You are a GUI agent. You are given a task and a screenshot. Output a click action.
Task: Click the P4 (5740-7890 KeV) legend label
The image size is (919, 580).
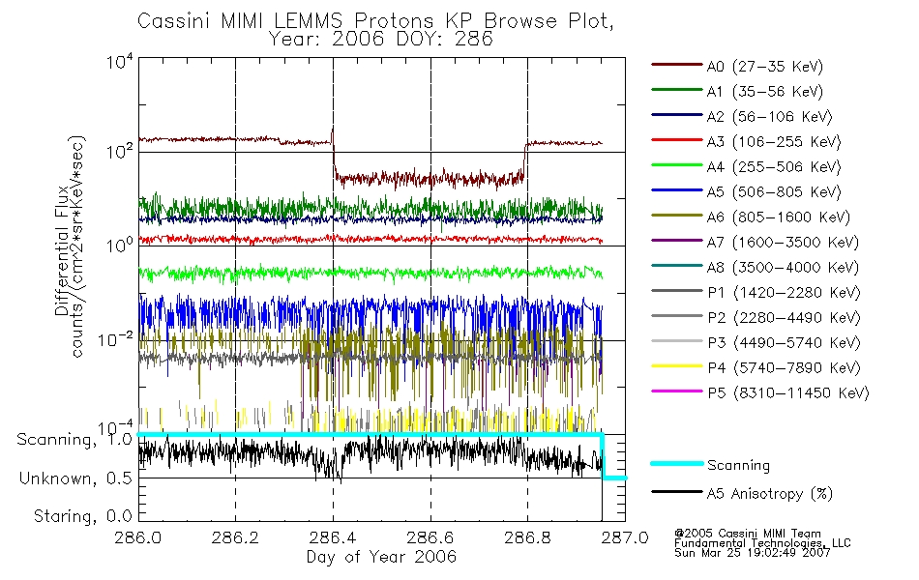coord(785,368)
